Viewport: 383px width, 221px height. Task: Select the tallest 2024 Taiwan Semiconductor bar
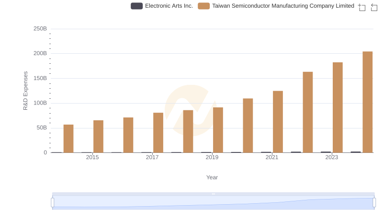point(367,102)
